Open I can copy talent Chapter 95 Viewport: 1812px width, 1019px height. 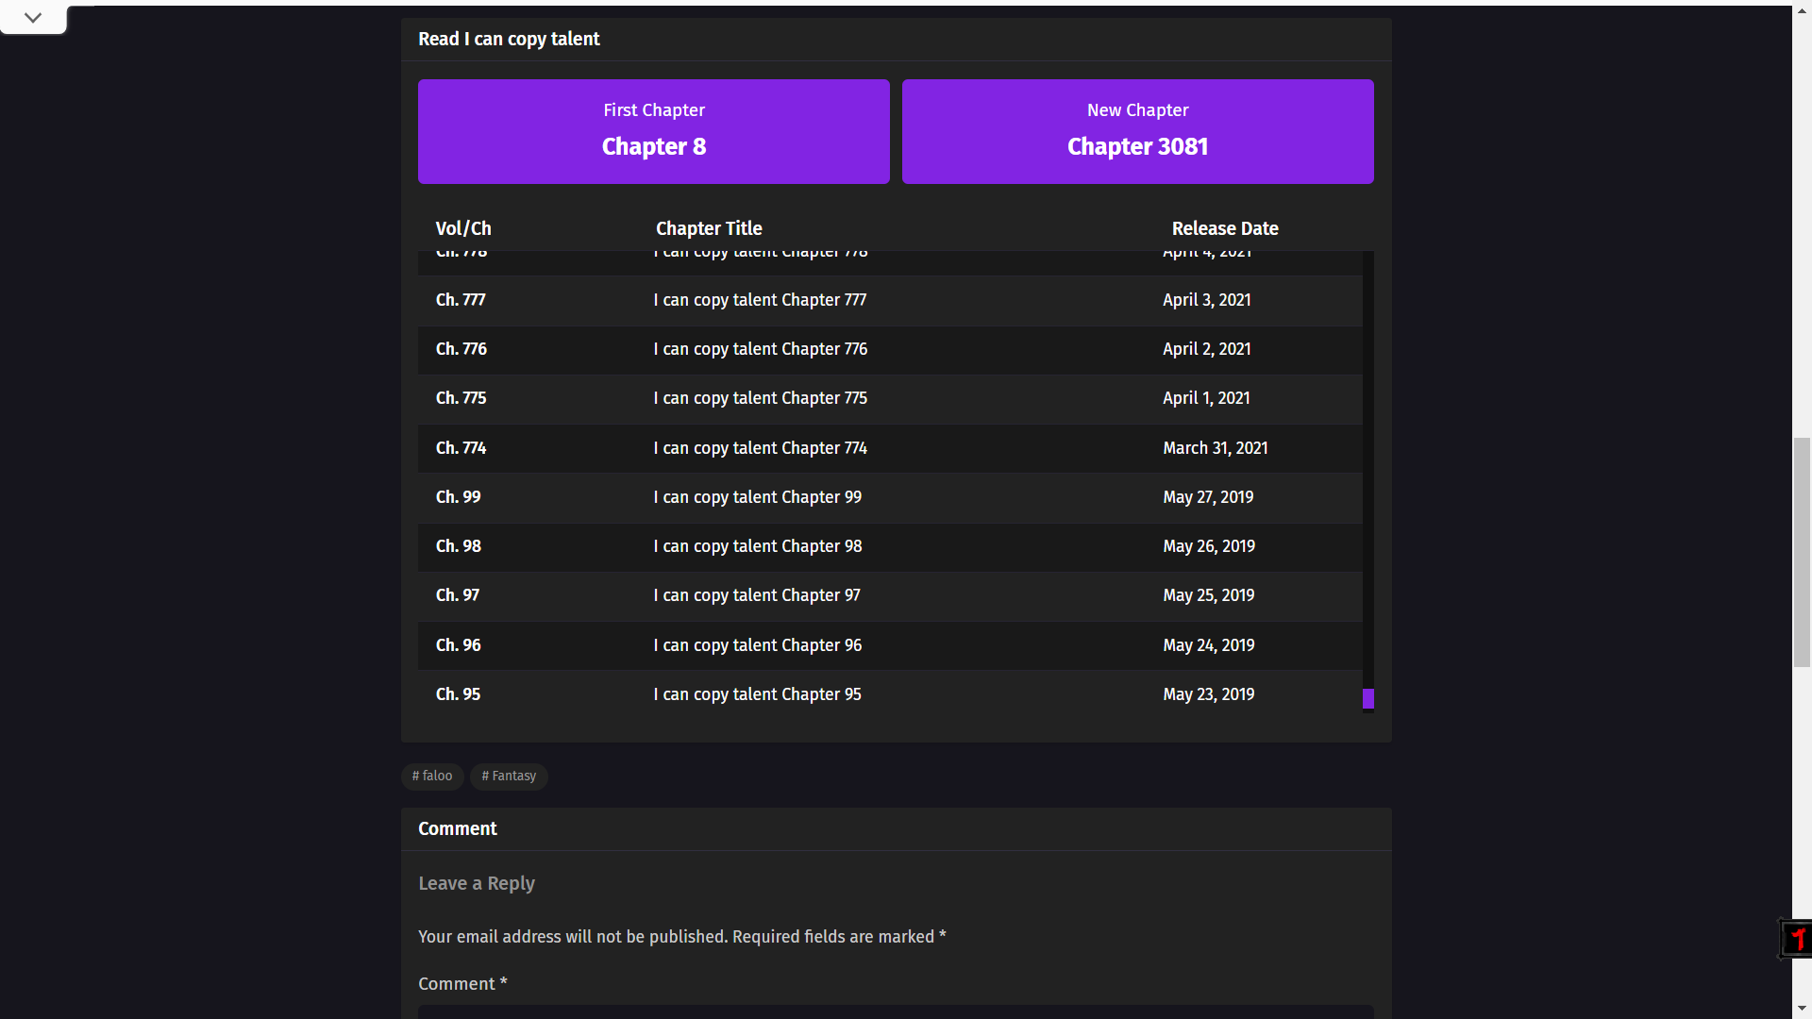(757, 694)
